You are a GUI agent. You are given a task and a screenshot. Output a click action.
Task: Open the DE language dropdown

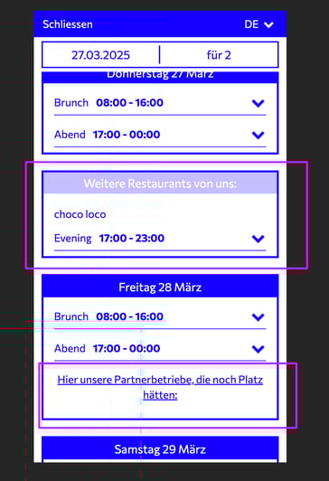point(258,24)
